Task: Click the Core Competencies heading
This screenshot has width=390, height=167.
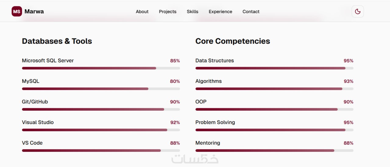Action: pyautogui.click(x=232, y=41)
